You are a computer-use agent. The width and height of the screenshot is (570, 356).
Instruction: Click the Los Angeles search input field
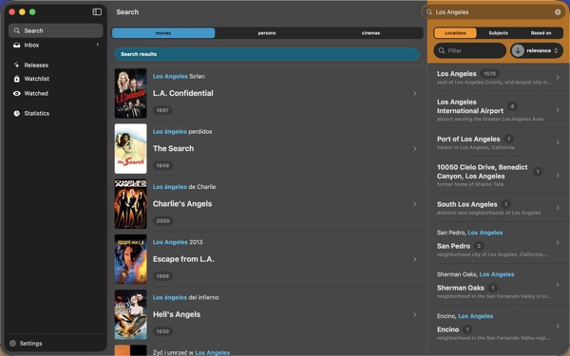coord(493,12)
